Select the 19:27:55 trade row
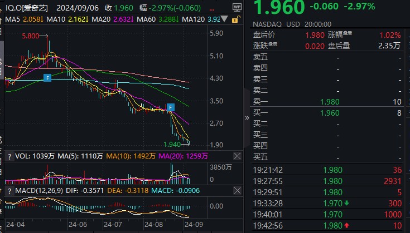The height and width of the screenshot is (233, 410). point(327,181)
